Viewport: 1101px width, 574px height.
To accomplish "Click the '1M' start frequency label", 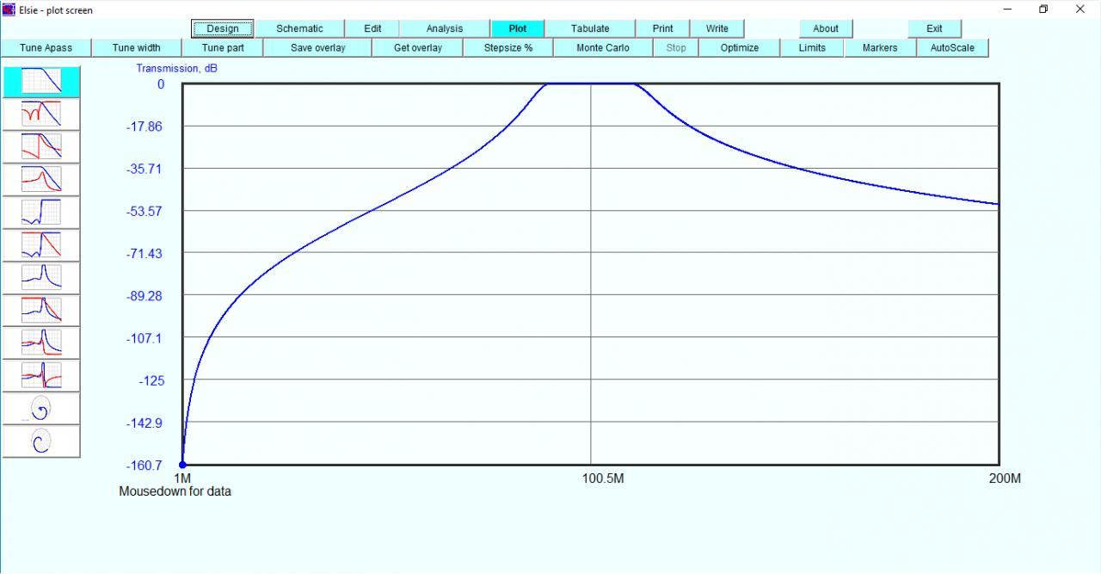I will 182,478.
